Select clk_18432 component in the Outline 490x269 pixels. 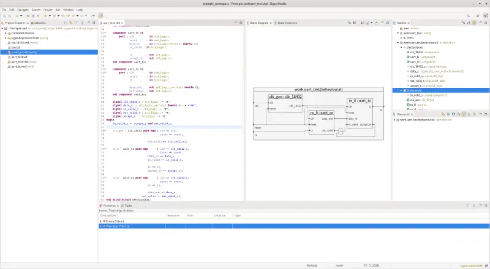[423, 52]
